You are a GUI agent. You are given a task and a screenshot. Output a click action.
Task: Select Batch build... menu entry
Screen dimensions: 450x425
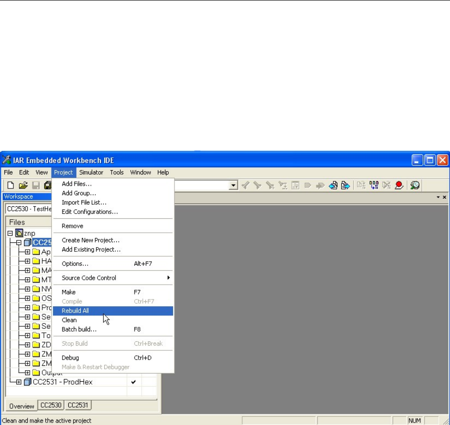coord(113,329)
